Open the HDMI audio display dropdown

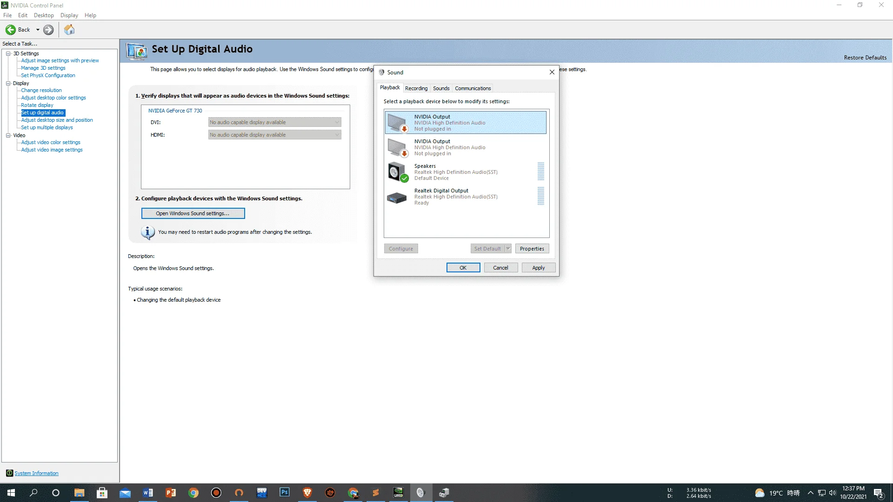(x=275, y=135)
